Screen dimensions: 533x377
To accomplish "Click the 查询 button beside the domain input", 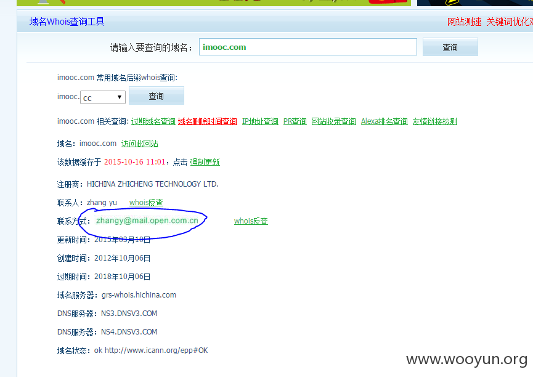I will point(450,47).
